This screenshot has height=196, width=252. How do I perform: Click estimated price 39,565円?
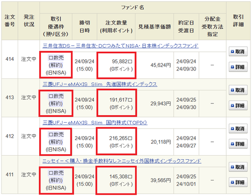click(161, 180)
